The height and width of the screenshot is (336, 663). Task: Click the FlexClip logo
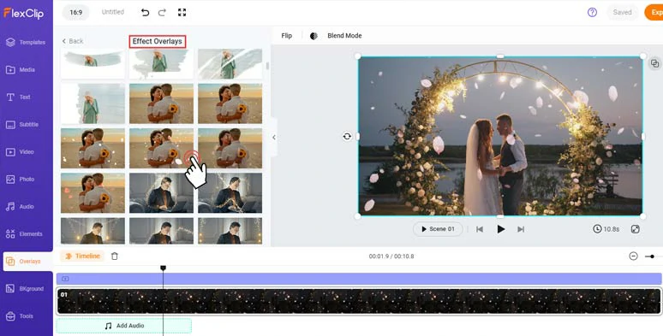coord(24,13)
